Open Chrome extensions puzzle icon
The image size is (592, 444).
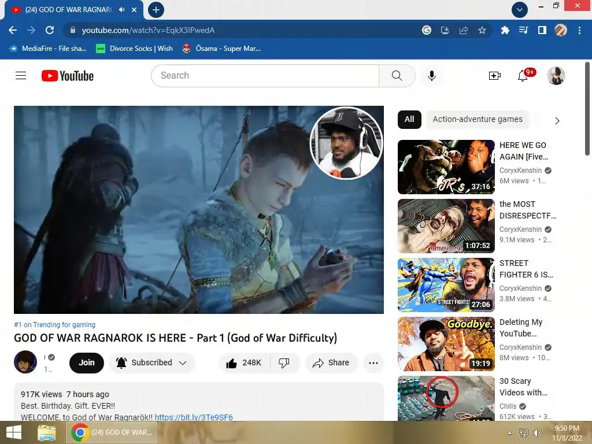click(505, 30)
